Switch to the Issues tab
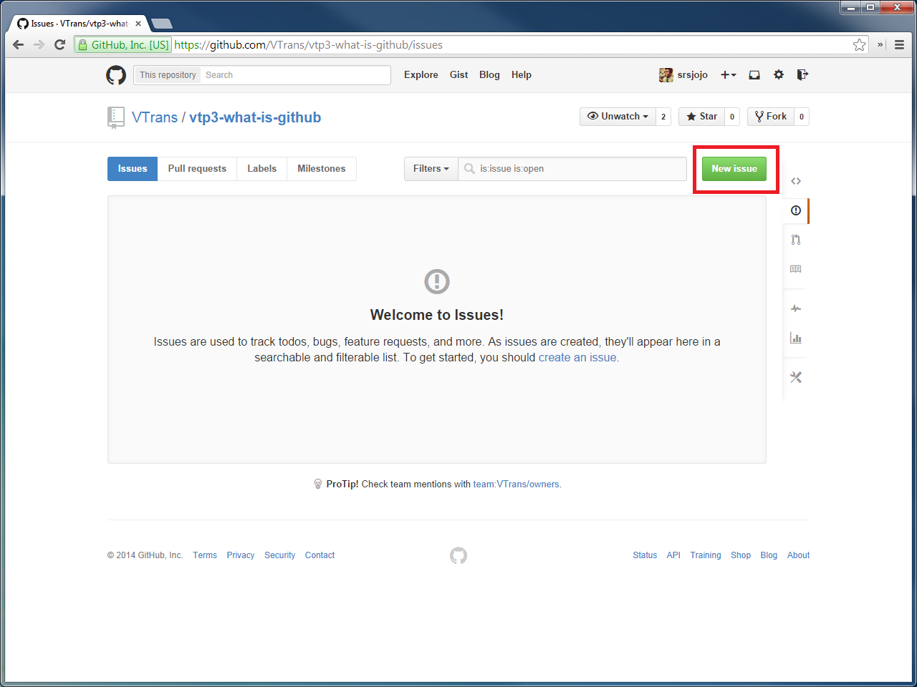This screenshot has height=687, width=917. point(133,169)
